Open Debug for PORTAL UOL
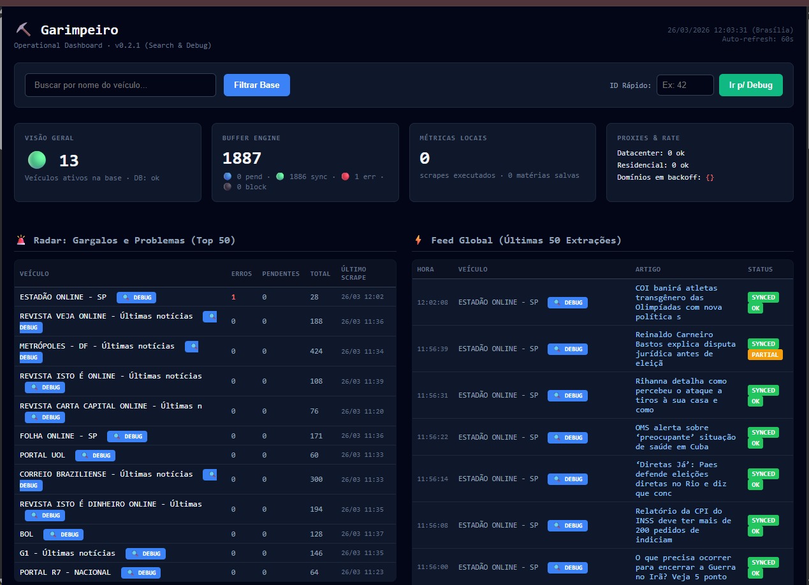The image size is (809, 585). [x=95, y=456]
